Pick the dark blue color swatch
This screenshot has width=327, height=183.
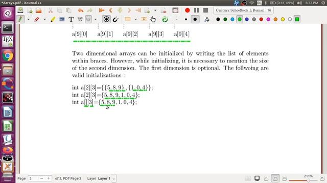[x=247, y=19]
